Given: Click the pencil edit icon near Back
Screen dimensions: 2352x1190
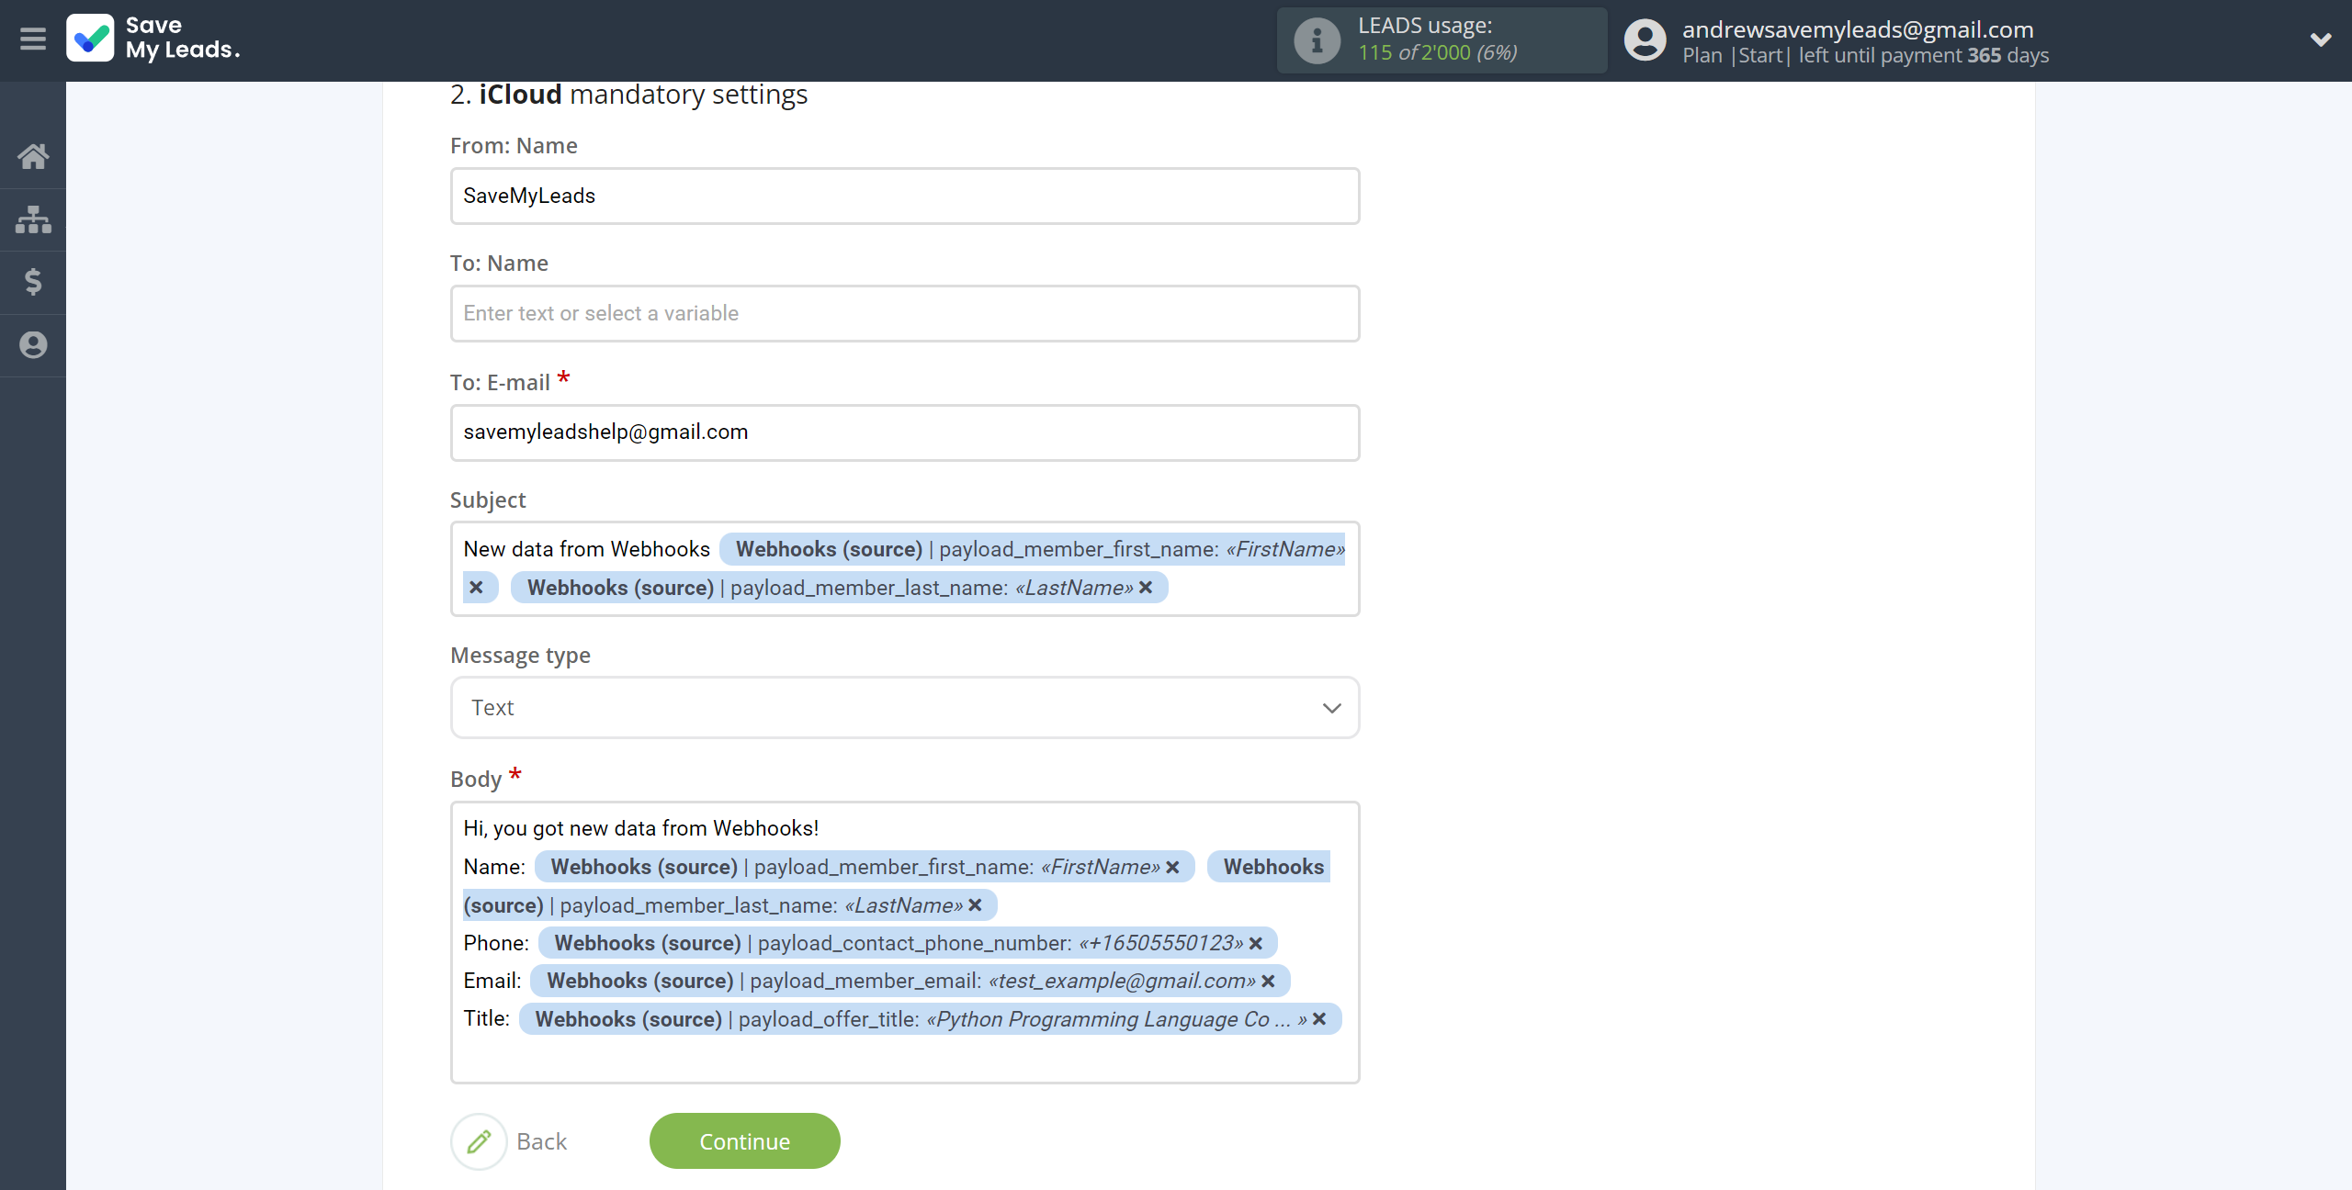Looking at the screenshot, I should pyautogui.click(x=479, y=1141).
